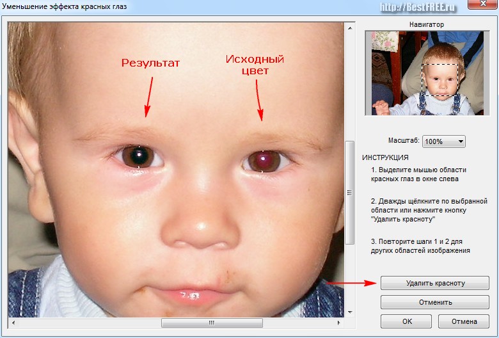
Task: Click the horizontal scrollbar left arrow
Action: pyautogui.click(x=13, y=323)
